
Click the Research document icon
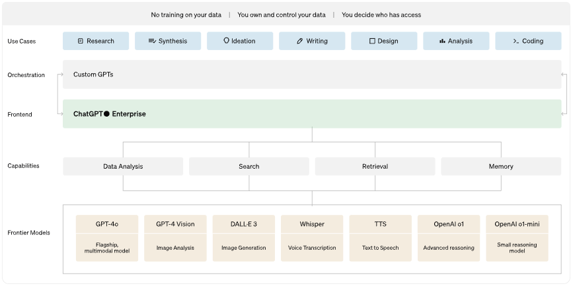(81, 41)
